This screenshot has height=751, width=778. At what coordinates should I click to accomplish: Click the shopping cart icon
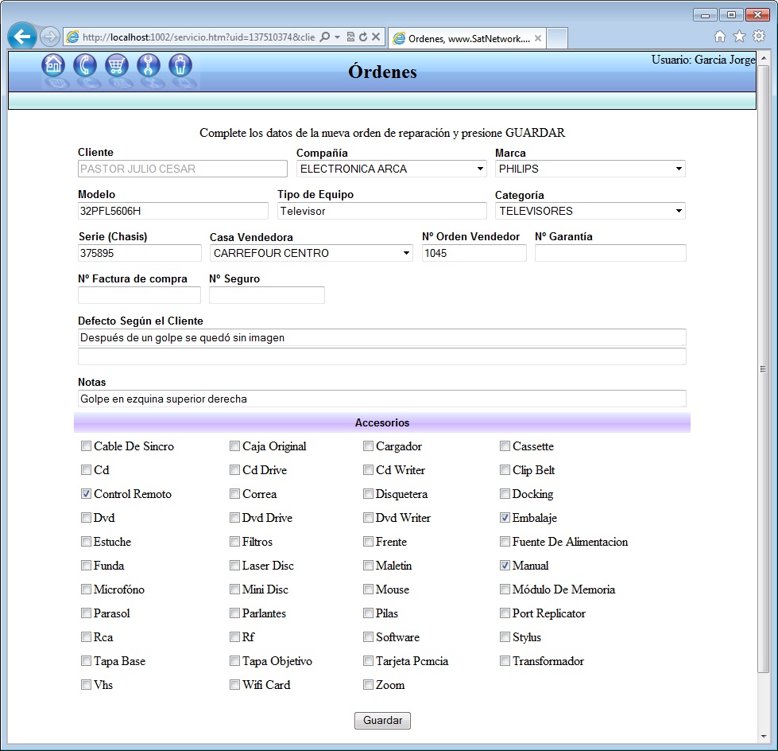(117, 65)
